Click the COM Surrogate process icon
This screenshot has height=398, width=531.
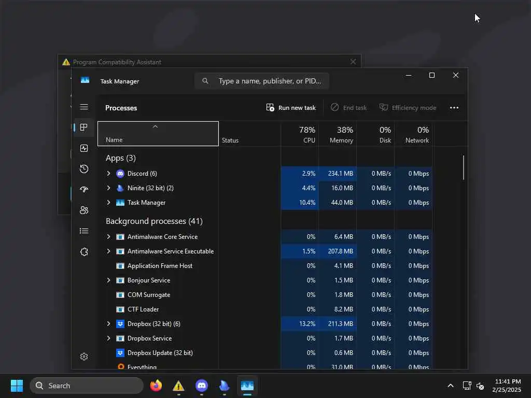pyautogui.click(x=120, y=295)
